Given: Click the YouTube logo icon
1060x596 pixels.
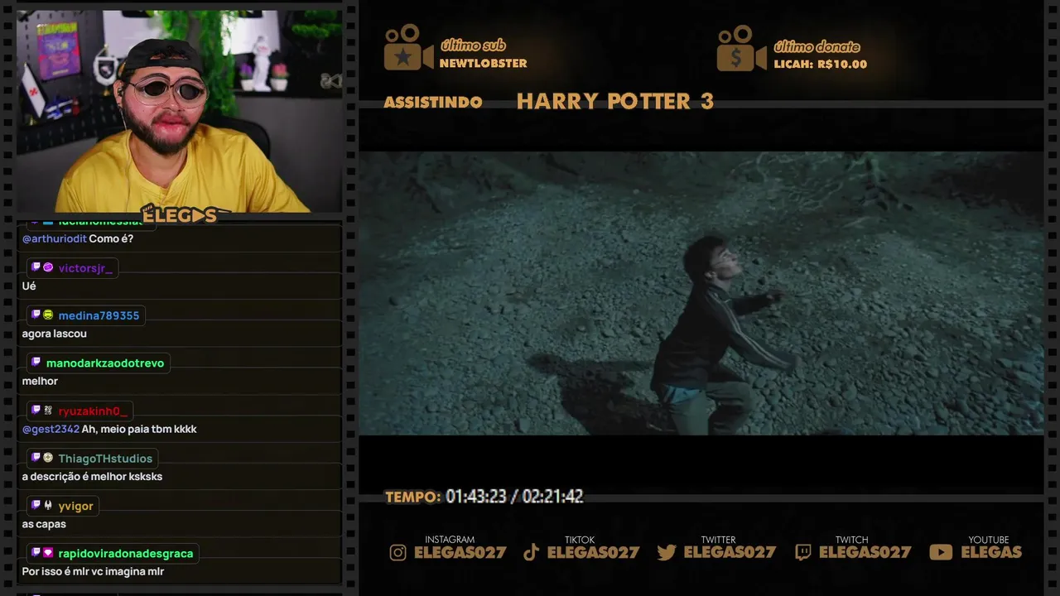Looking at the screenshot, I should tap(941, 552).
